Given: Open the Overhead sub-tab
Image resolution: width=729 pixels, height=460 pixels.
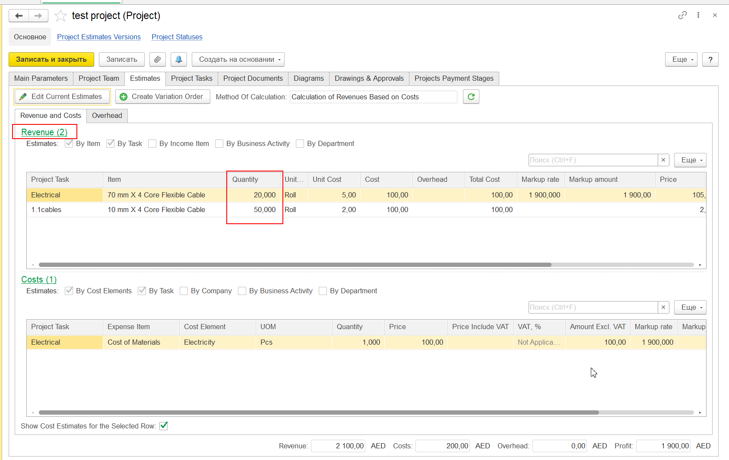Looking at the screenshot, I should point(107,116).
